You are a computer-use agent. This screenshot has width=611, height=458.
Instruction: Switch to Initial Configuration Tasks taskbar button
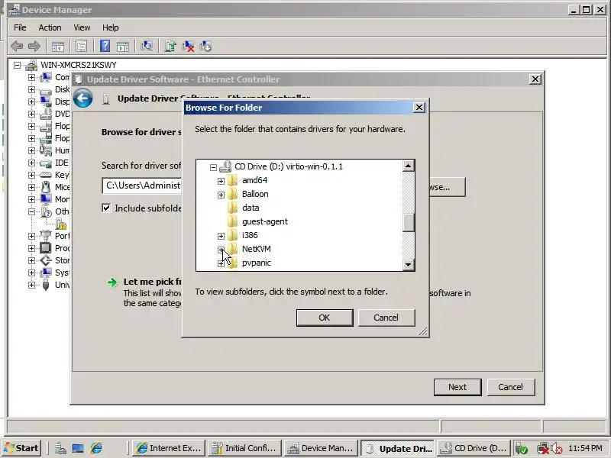coord(244,448)
